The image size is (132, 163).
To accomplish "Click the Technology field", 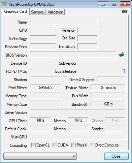I will pos(43,38).
